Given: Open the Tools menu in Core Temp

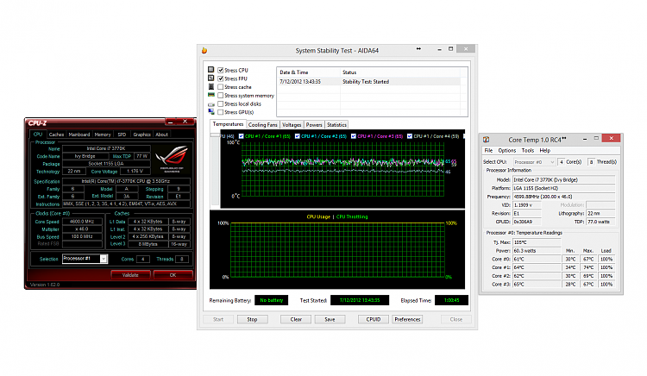Looking at the screenshot, I should coord(528,150).
